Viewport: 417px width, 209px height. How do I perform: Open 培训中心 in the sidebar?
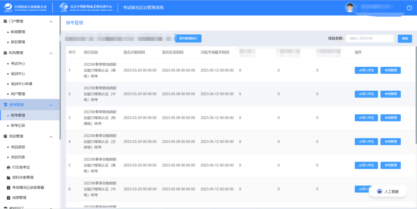(x=18, y=74)
